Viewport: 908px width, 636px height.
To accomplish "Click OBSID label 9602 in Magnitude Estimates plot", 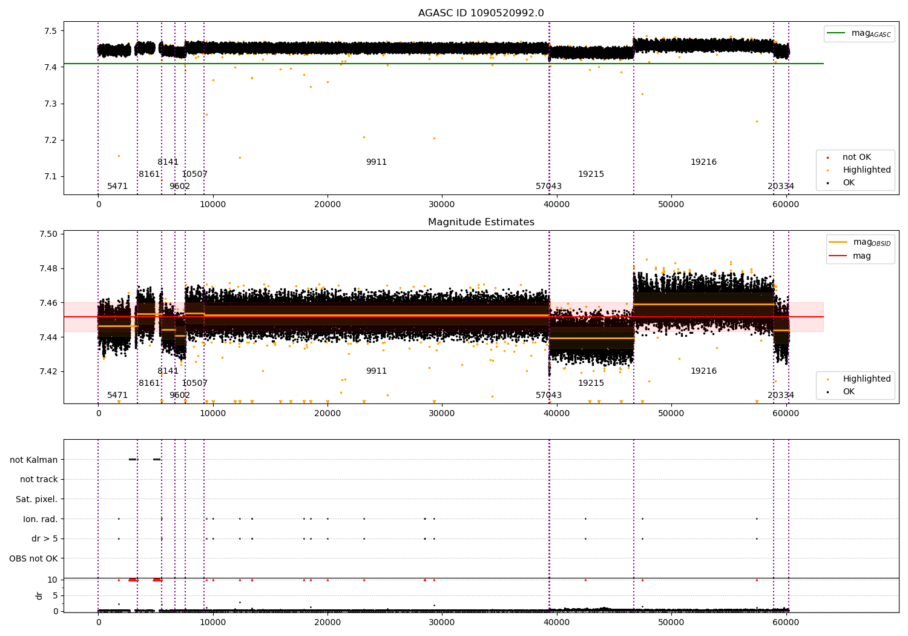I will (179, 396).
